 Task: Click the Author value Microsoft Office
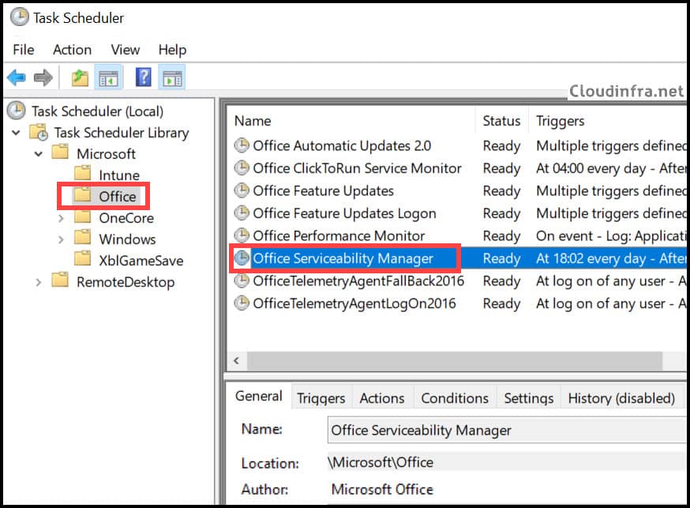pos(382,489)
